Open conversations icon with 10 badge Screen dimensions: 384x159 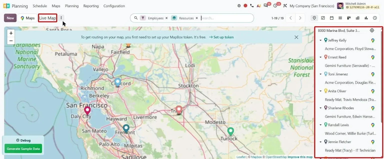[x=266, y=6]
